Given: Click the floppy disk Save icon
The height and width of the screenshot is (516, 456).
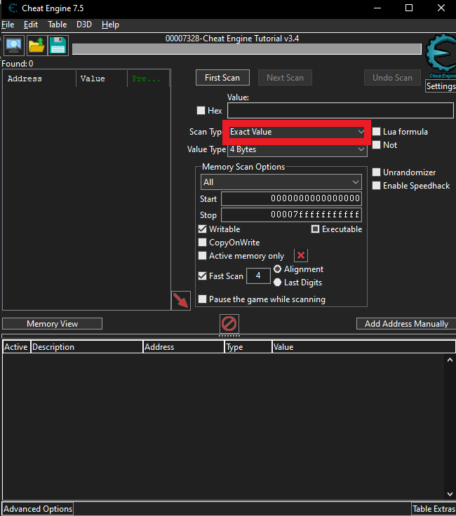Looking at the screenshot, I should 58,45.
